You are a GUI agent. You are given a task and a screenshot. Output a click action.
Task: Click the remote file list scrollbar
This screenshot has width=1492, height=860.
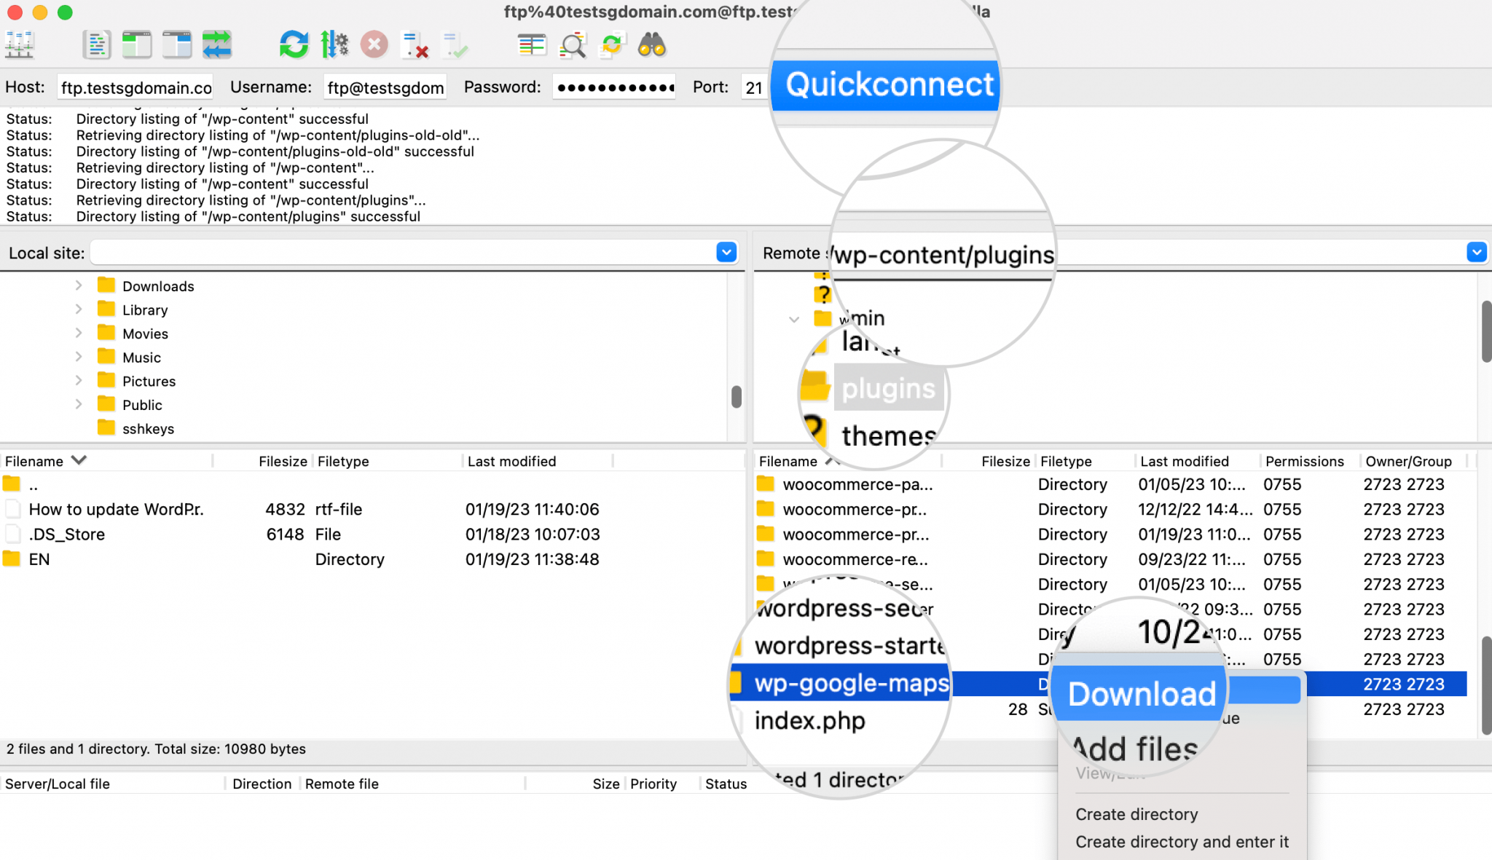[1486, 685]
